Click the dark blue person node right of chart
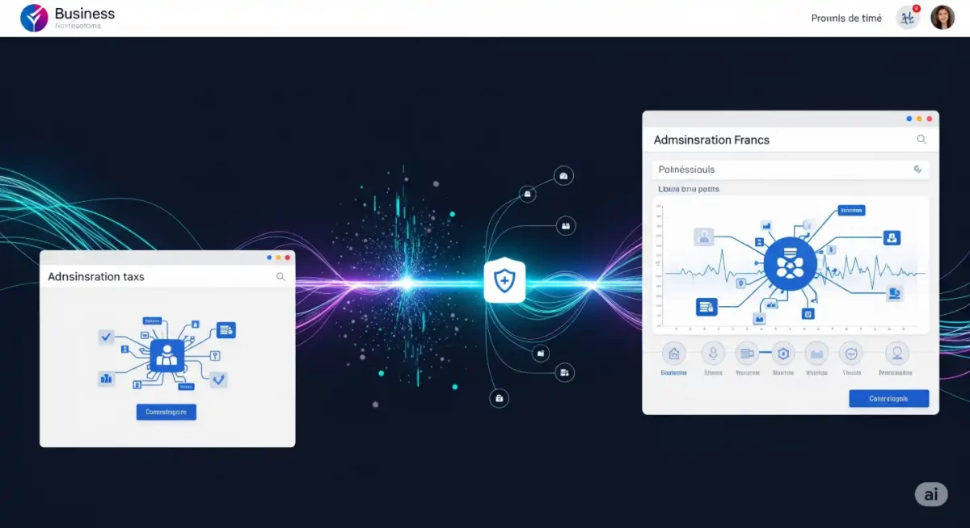This screenshot has width=970, height=528. pos(892,237)
